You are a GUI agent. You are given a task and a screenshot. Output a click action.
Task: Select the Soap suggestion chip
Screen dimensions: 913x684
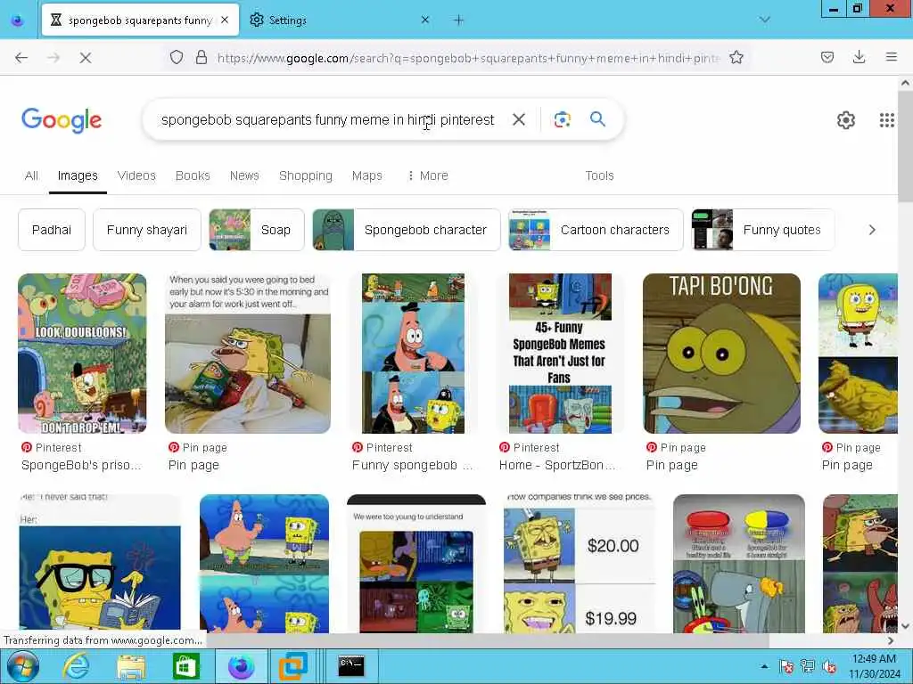point(257,230)
